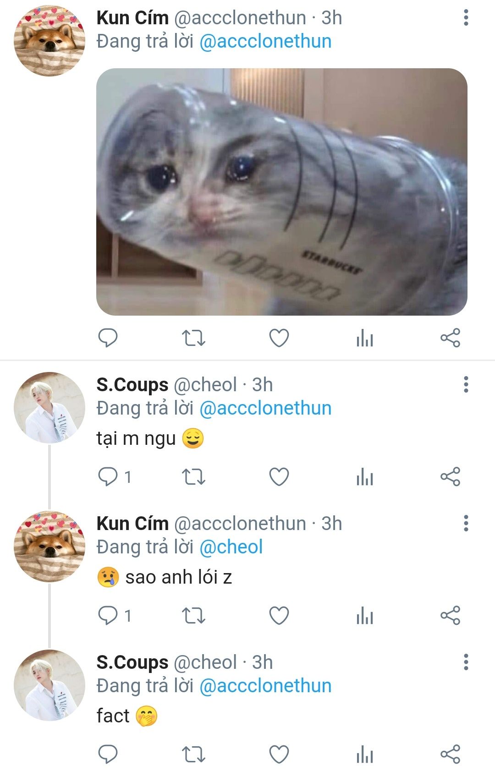
Task: View analytics of the "fact" tweet
Action: 365,755
